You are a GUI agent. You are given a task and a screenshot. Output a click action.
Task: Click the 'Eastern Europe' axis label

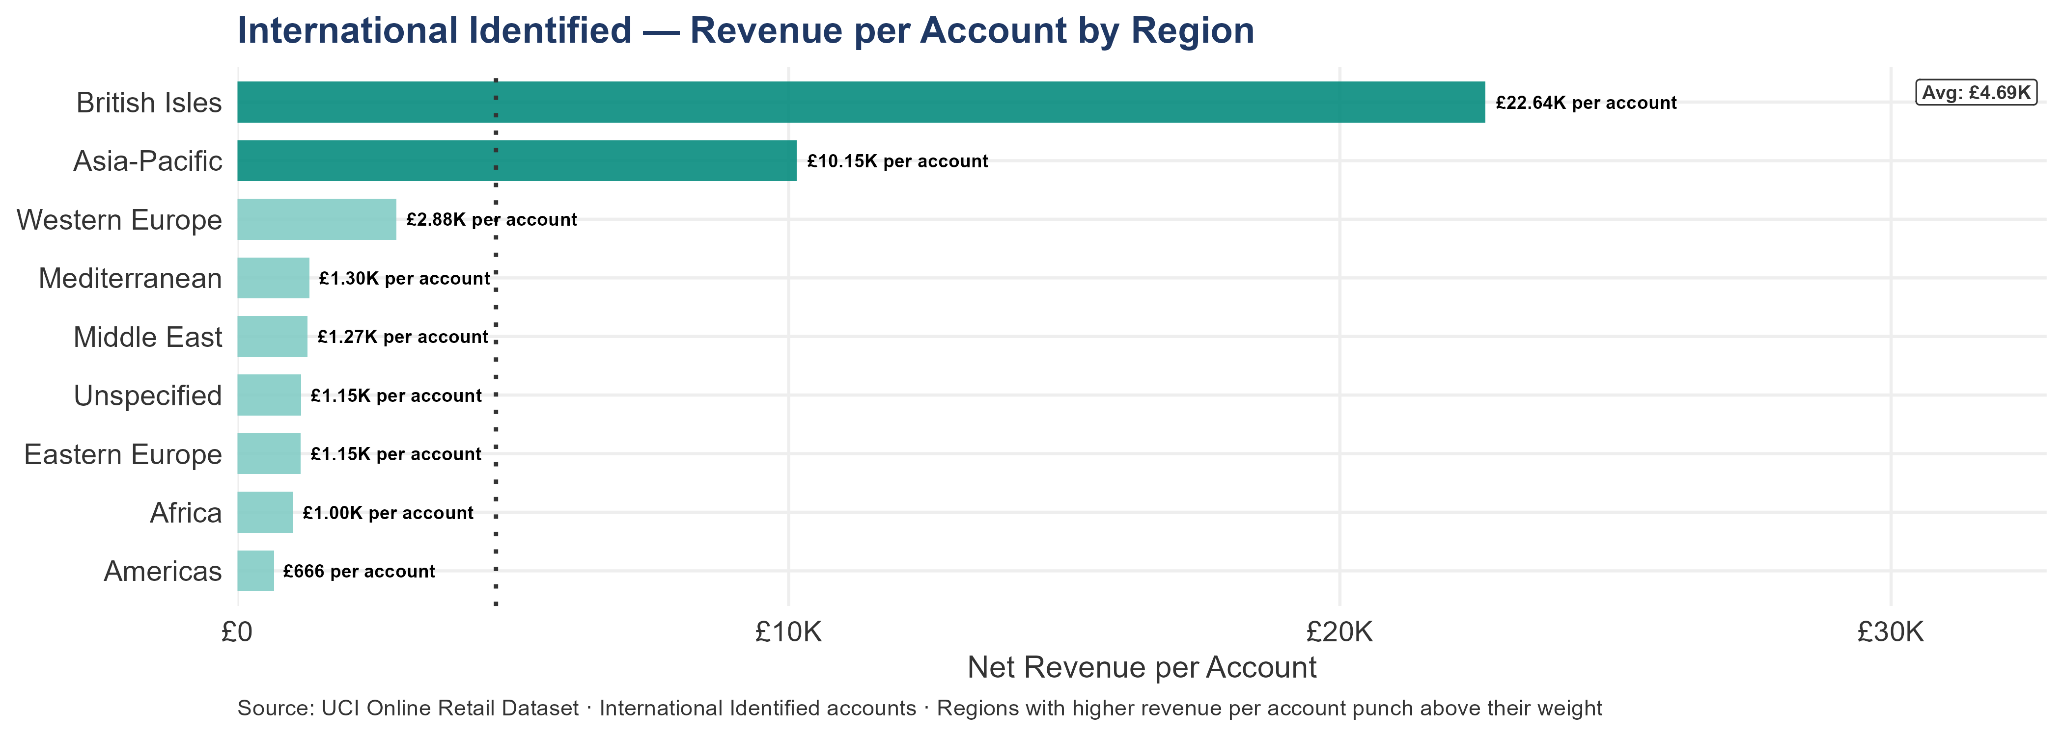click(x=123, y=454)
